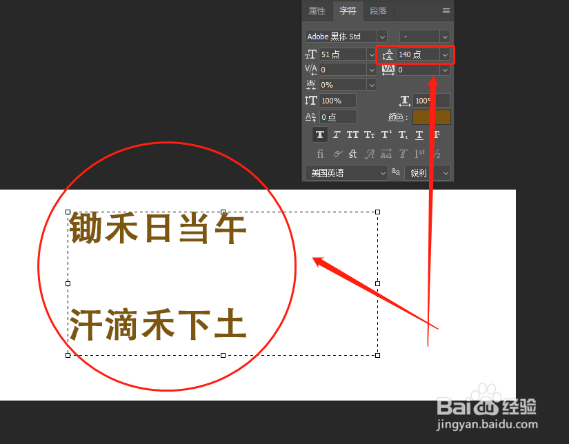This screenshot has height=444, width=569.
Task: Click the vertical scale 100% field
Action: (337, 101)
